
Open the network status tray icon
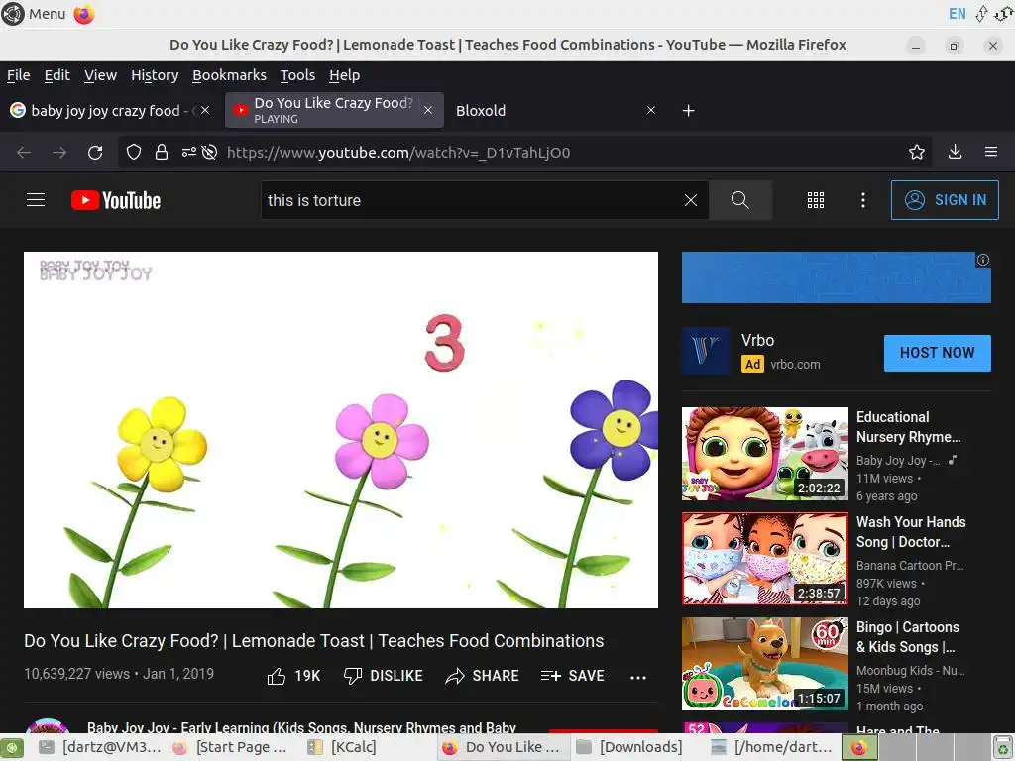(x=981, y=14)
